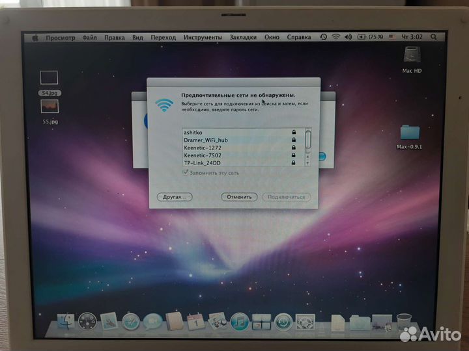Open iCal from the Dock

tap(195, 322)
